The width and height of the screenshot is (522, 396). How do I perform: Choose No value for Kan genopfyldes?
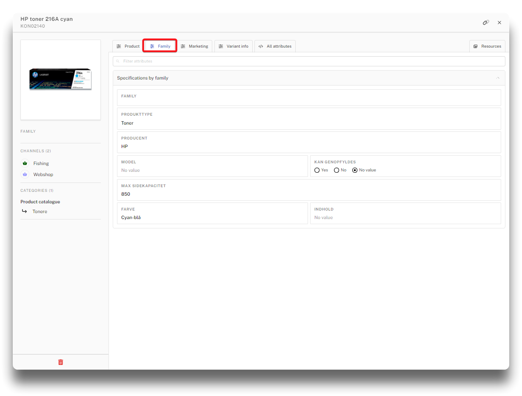(x=355, y=170)
